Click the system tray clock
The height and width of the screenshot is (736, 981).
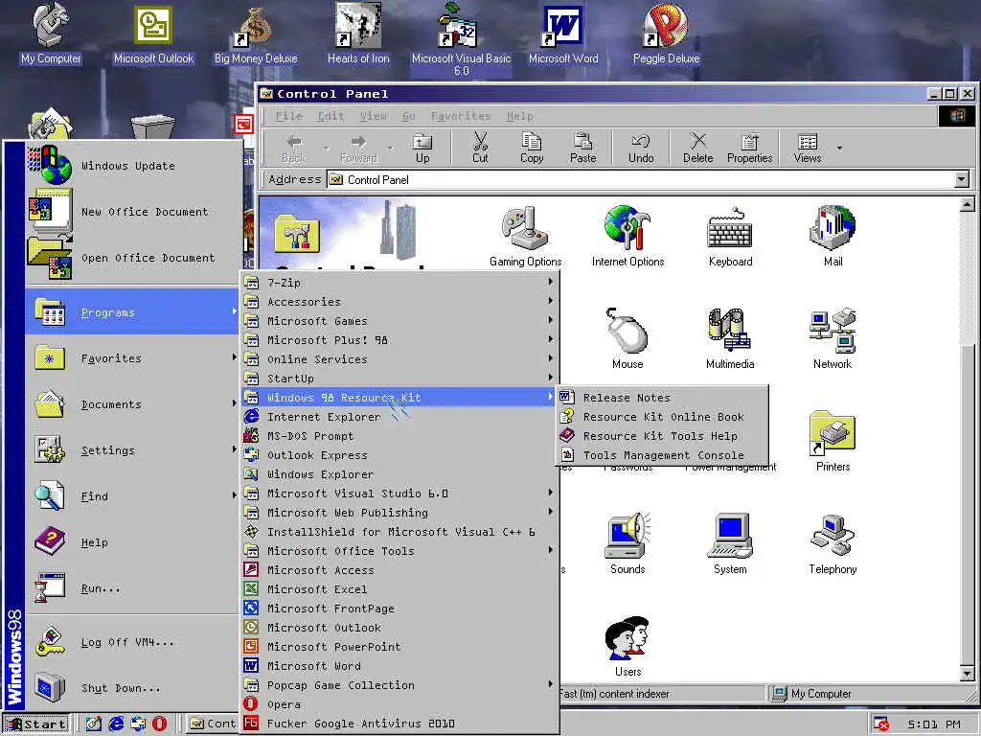pos(933,724)
